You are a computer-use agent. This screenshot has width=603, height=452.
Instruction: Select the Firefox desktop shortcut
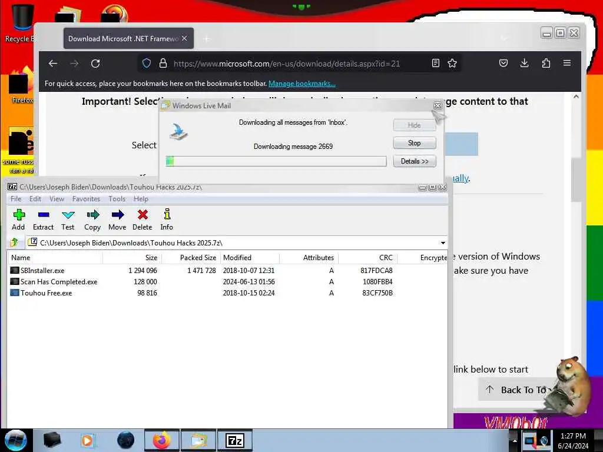pyautogui.click(x=21, y=85)
